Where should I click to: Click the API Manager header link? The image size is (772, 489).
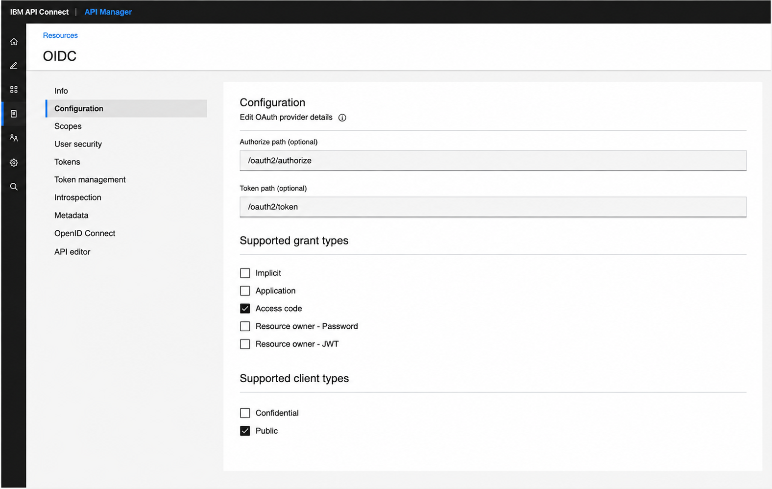[x=108, y=12]
